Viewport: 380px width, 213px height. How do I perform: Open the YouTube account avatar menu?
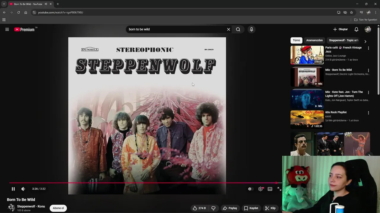(368, 29)
